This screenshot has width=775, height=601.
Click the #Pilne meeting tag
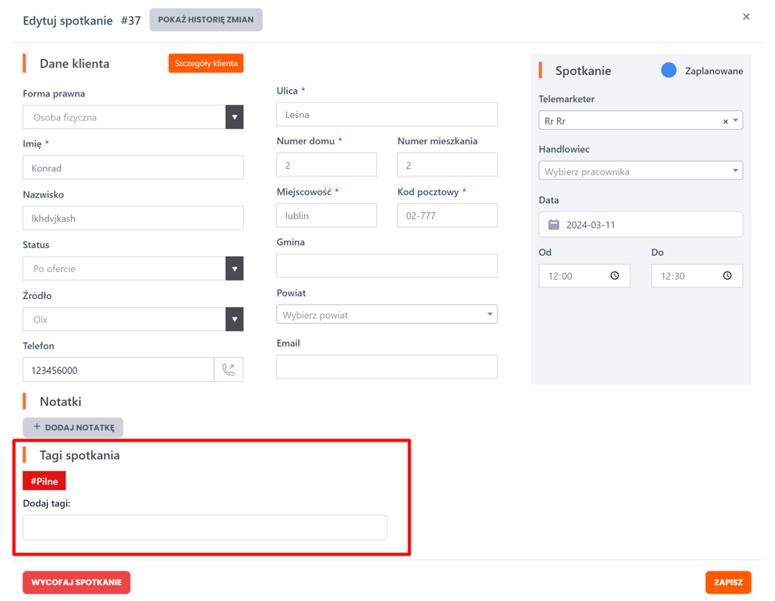[45, 481]
